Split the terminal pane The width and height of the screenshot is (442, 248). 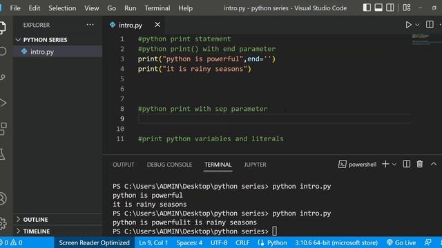[407, 164]
